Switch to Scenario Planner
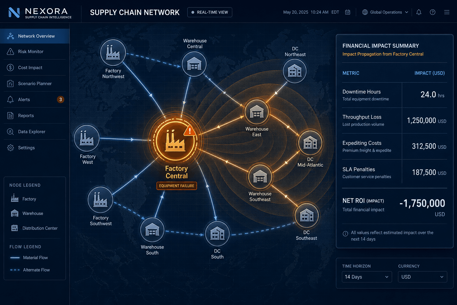 pos(35,84)
